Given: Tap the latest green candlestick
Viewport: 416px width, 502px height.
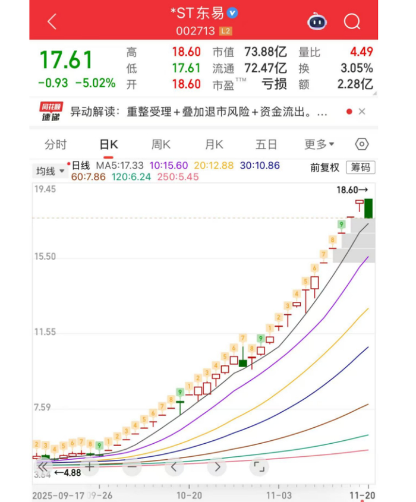Looking at the screenshot, I should tap(368, 209).
